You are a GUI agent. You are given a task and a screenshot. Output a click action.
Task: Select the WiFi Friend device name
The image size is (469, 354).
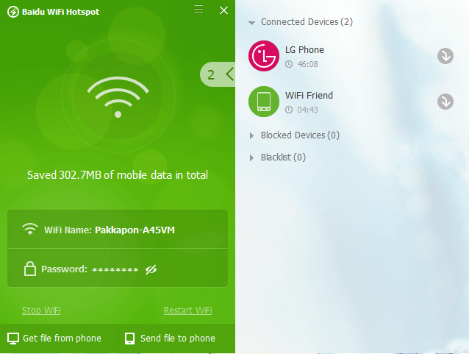309,95
